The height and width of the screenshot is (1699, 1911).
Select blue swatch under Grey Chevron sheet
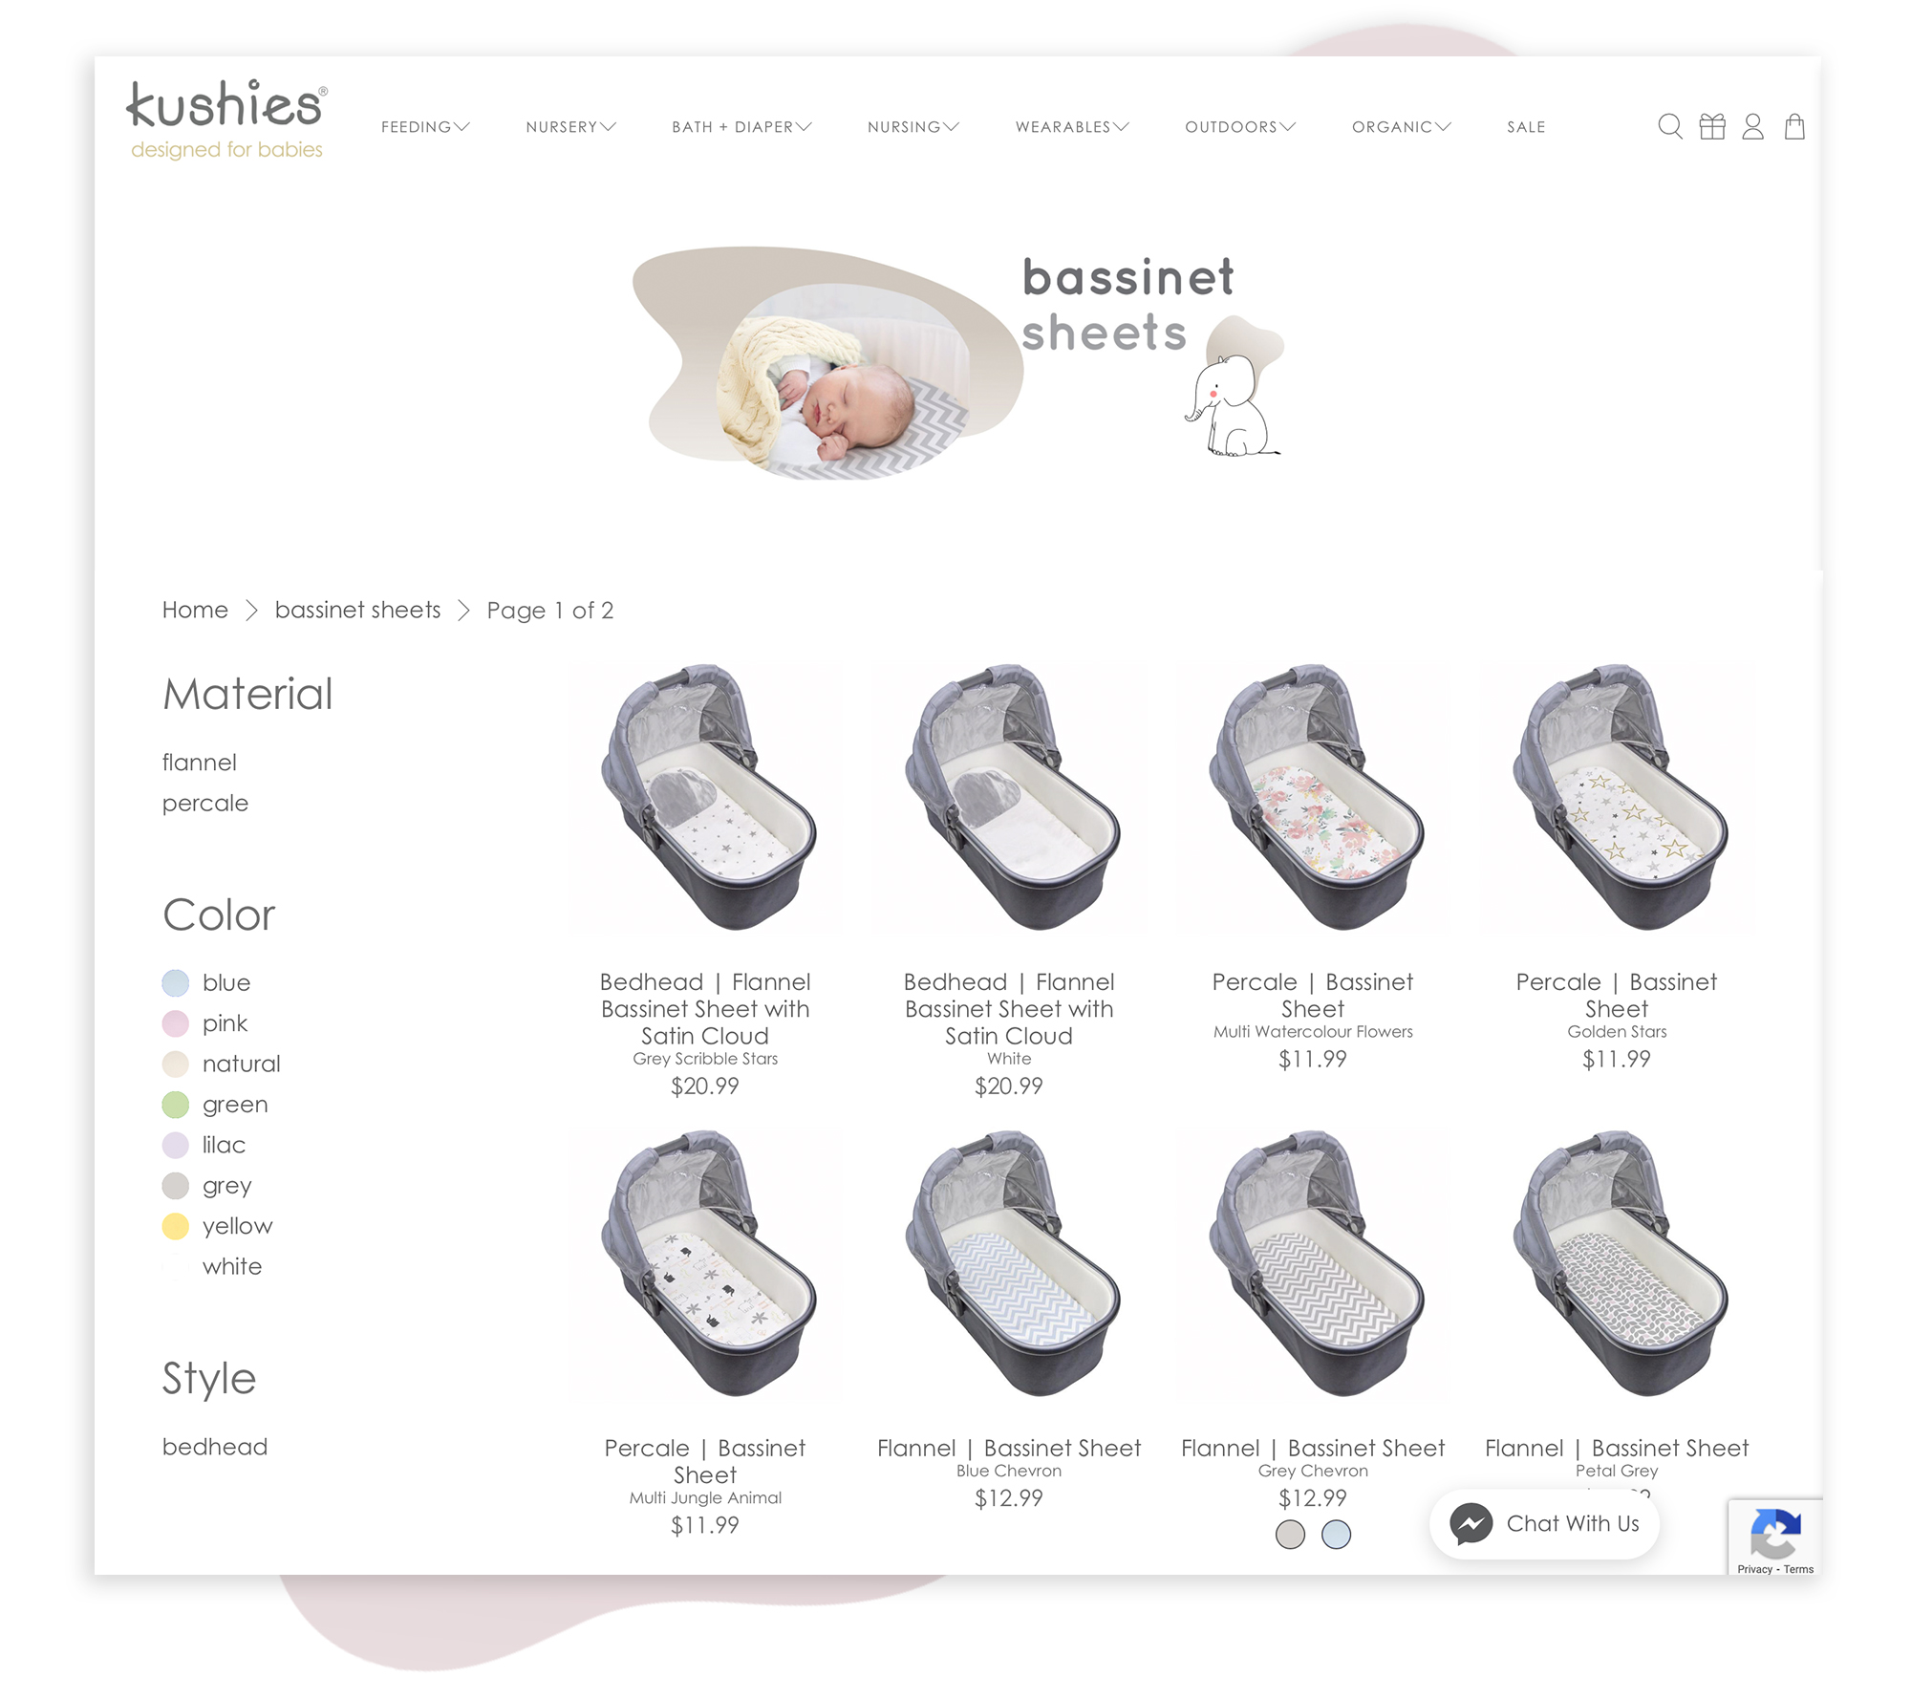(x=1336, y=1535)
